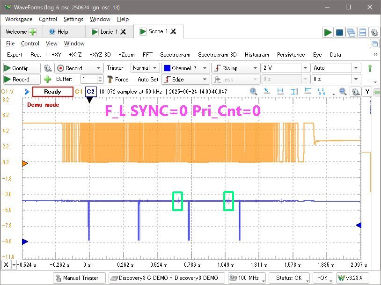Select the cursor pointer measurement tool
The image size is (381, 285).
point(267,92)
